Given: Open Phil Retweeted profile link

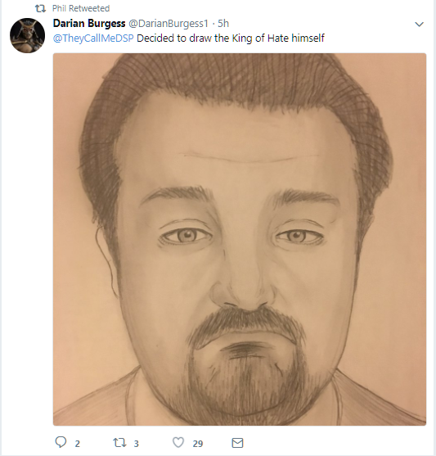Looking at the screenshot, I should [x=81, y=8].
